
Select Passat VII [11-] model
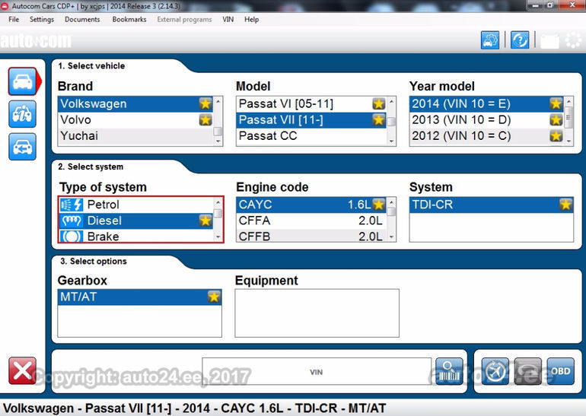(311, 120)
